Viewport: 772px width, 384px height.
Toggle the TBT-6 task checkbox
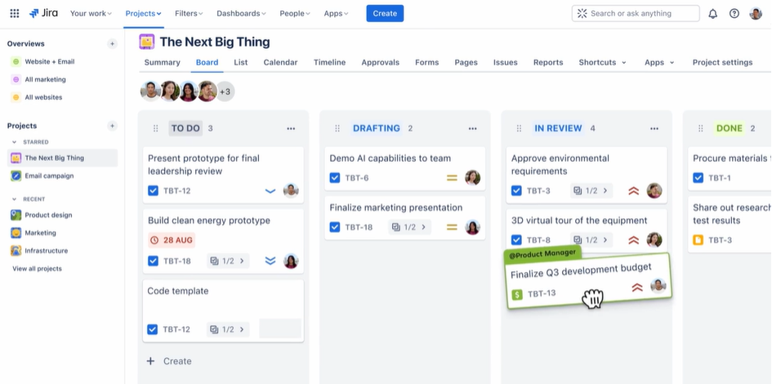[x=335, y=178]
